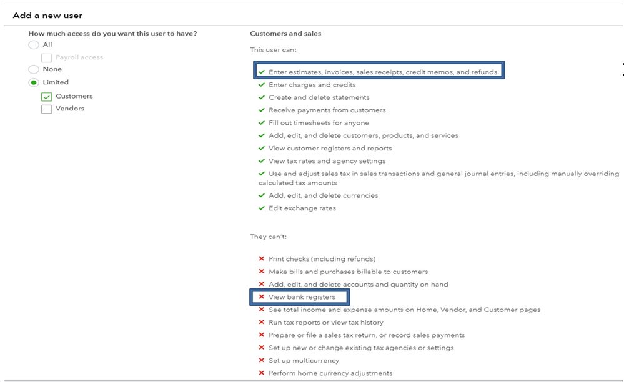The width and height of the screenshot is (624, 382).
Task: Click green checkmark beside Enter charges and credits
Action: click(x=262, y=85)
